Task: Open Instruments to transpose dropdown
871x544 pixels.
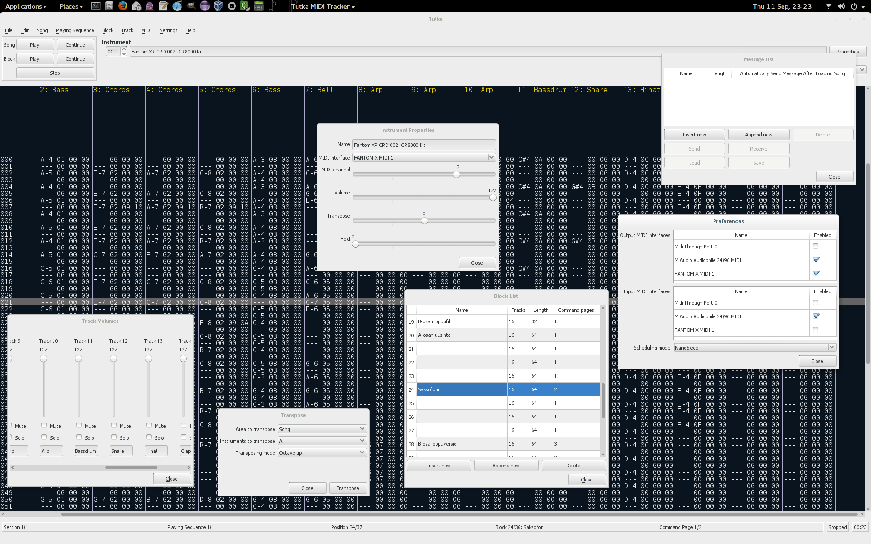Action: tap(322, 441)
